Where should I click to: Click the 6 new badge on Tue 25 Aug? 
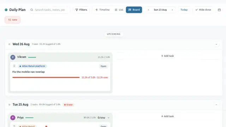pyautogui.click(x=68, y=105)
